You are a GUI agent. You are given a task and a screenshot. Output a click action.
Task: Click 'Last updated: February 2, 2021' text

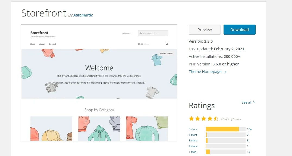pyautogui.click(x=216, y=49)
